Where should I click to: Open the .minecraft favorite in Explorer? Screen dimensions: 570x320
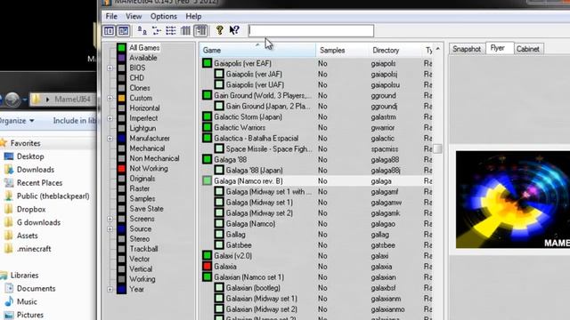click(x=34, y=249)
